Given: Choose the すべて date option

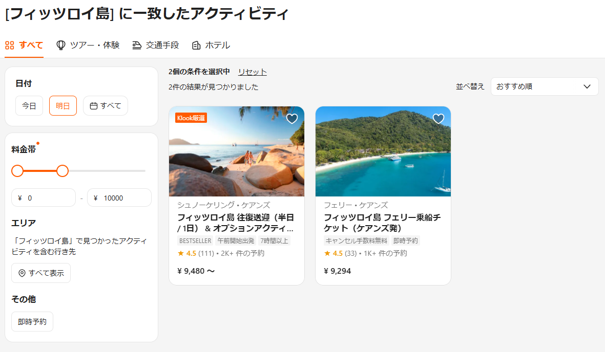Looking at the screenshot, I should click(x=106, y=105).
